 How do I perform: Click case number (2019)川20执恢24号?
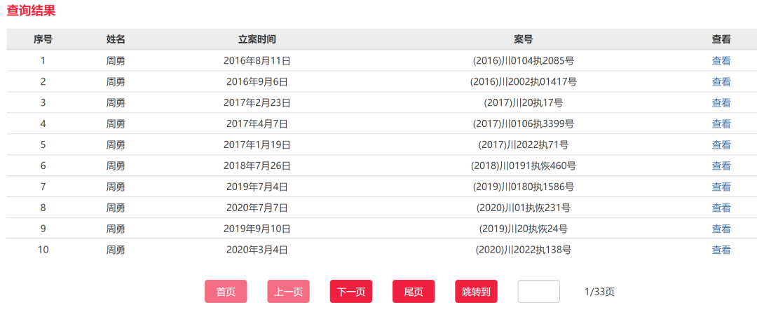coord(524,229)
